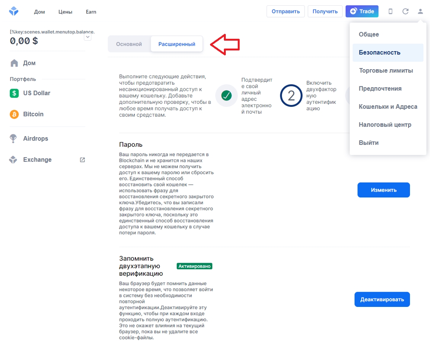
Task: Click the green verified email checkmark
Action: 227,95
